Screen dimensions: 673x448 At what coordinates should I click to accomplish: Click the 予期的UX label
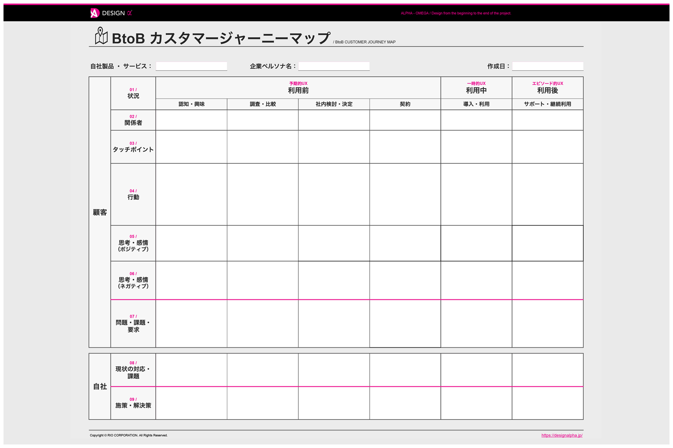[298, 83]
